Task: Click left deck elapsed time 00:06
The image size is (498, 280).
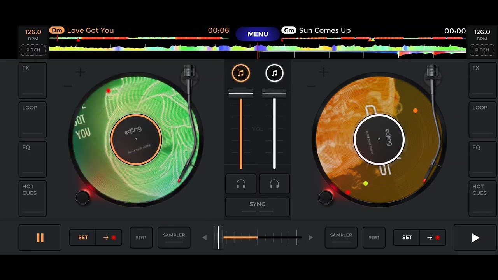Action: point(218,30)
